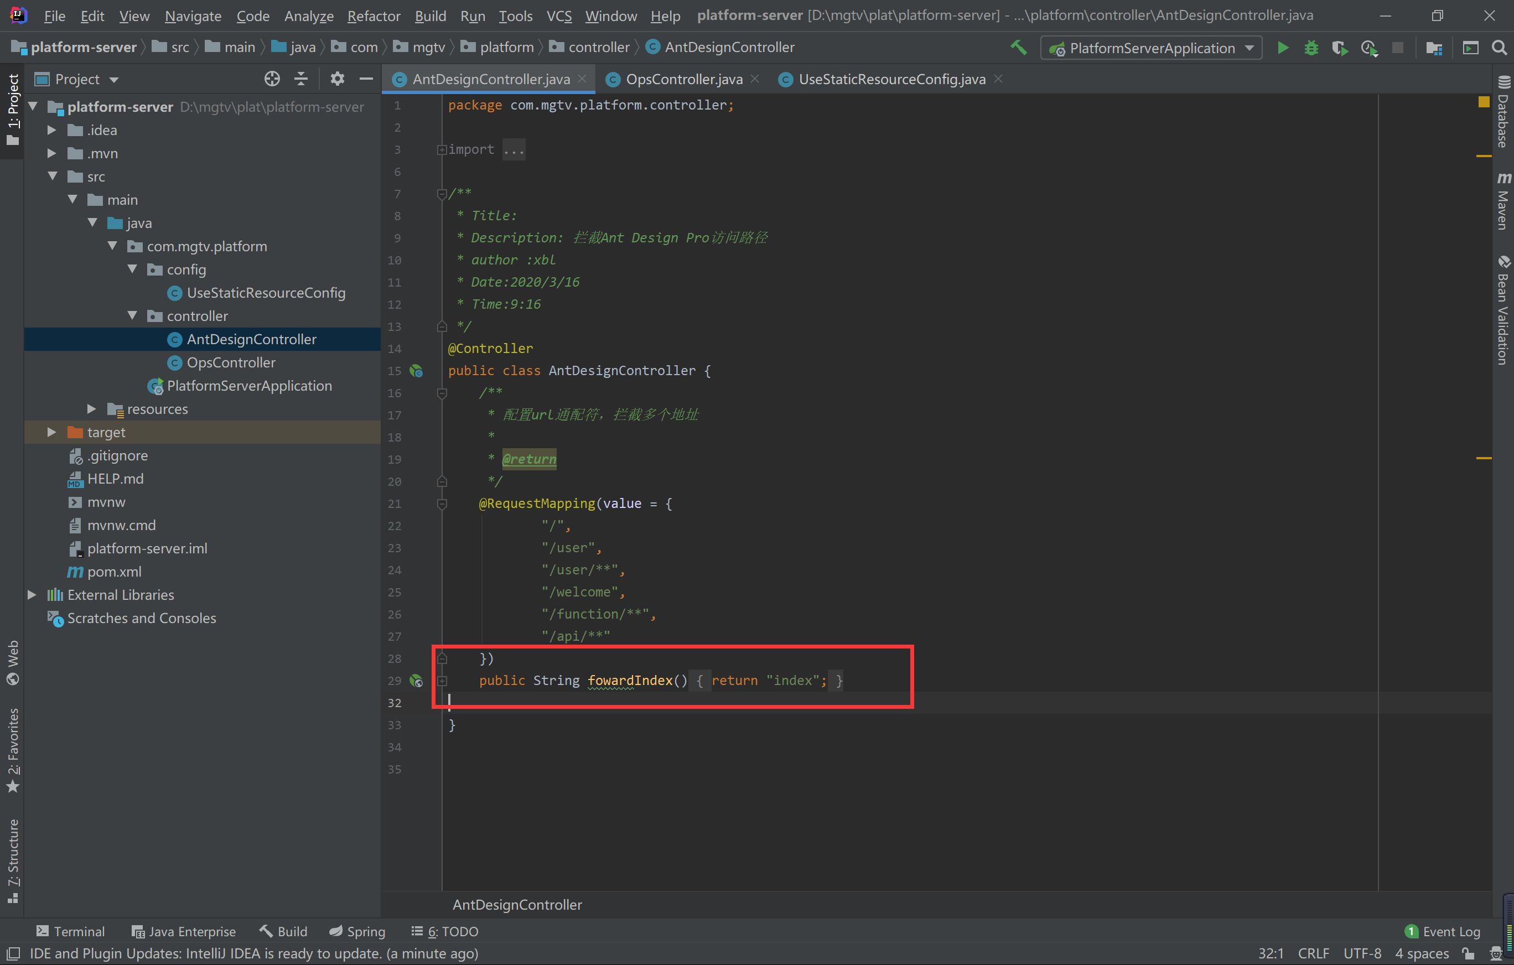Toggle code folding at import line
This screenshot has width=1514, height=965.
tap(442, 149)
